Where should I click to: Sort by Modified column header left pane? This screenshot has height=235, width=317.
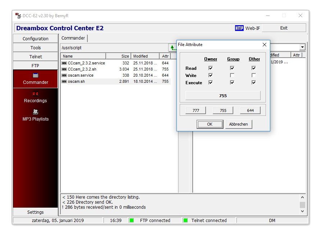tap(145, 56)
